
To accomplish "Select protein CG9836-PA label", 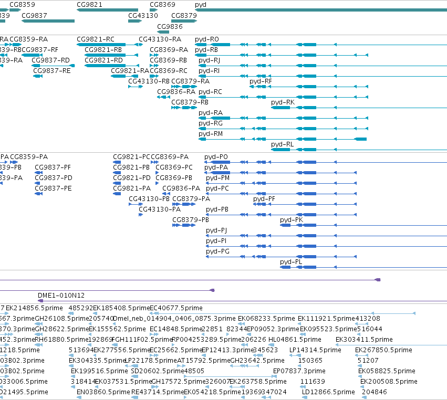I will pos(181,188).
